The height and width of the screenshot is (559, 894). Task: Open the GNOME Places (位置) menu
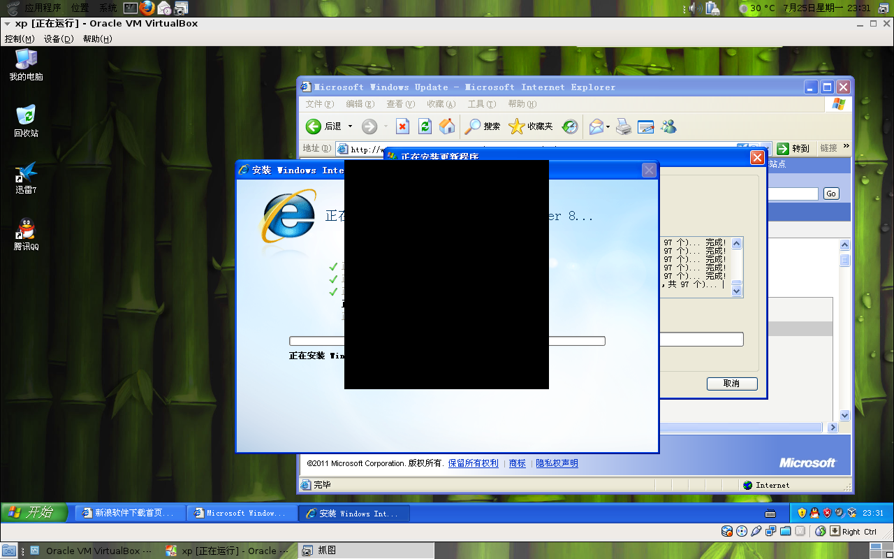tap(80, 8)
